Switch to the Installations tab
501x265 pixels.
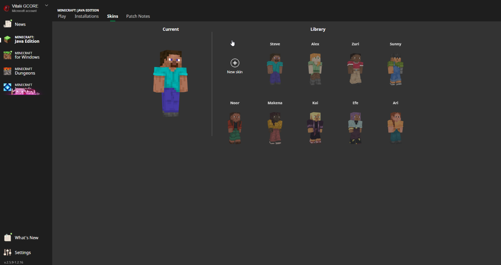[x=87, y=16]
